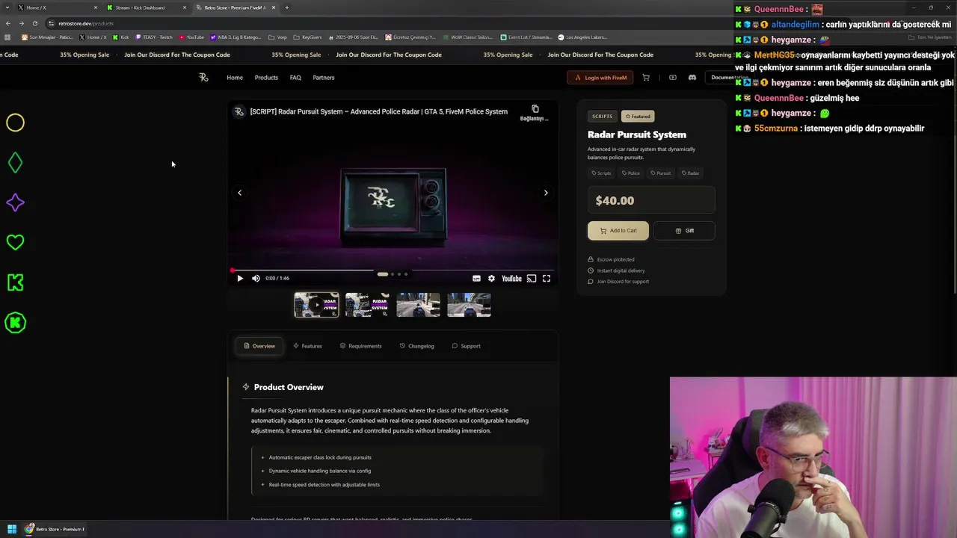The image size is (957, 538).
Task: Open the TEASY - Twitch bookmark
Action: (153, 37)
